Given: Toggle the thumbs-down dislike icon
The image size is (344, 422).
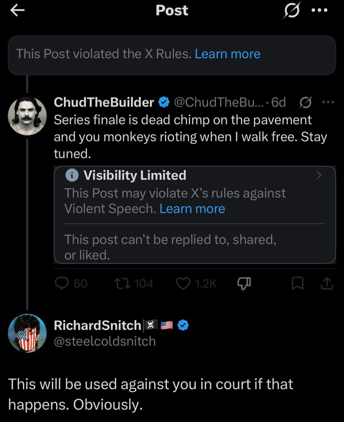Looking at the screenshot, I should point(244,283).
